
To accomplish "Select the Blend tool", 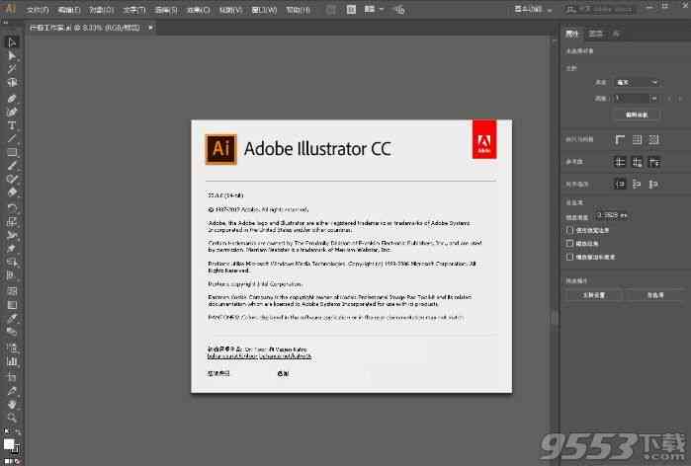I will point(12,332).
